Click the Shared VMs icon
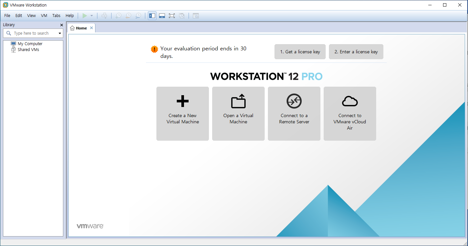 [13, 50]
